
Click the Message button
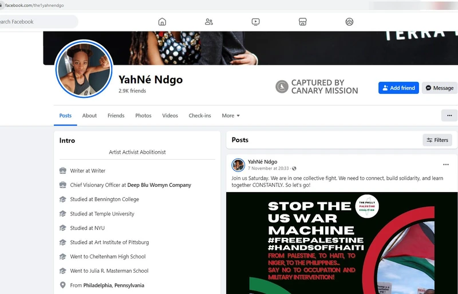pos(439,88)
